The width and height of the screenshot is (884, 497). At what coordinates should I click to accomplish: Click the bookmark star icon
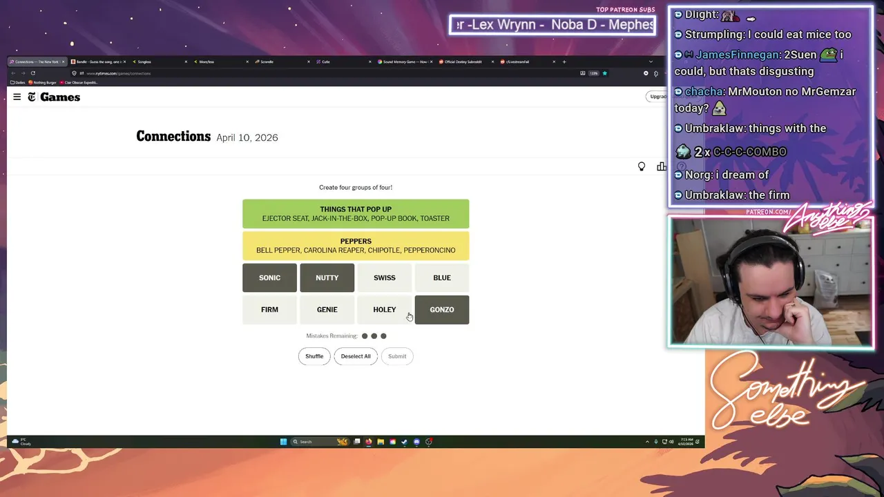(604, 73)
